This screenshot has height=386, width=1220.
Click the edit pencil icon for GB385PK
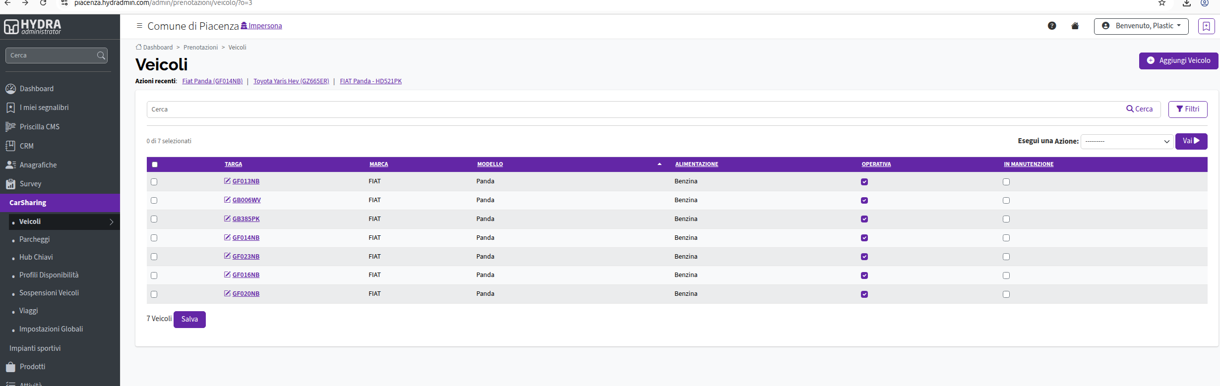tap(227, 219)
